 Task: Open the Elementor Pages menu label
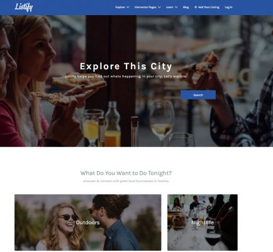[145, 7]
